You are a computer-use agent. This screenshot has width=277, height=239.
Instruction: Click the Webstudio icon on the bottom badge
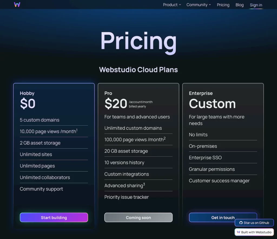(x=239, y=232)
